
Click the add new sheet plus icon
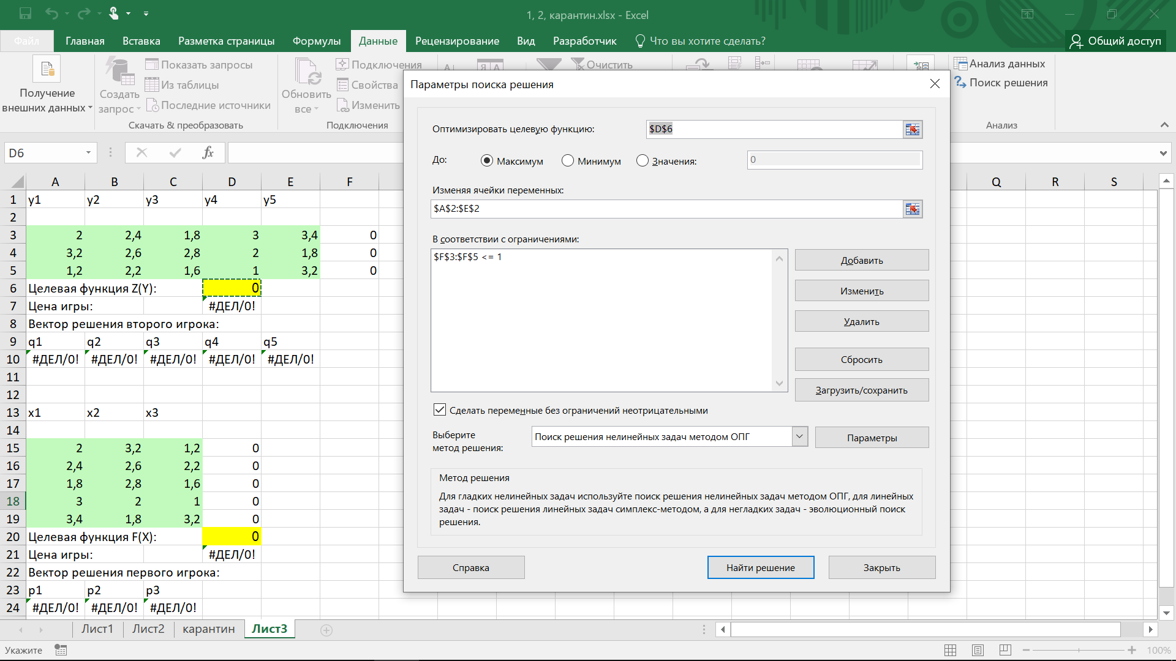point(326,630)
